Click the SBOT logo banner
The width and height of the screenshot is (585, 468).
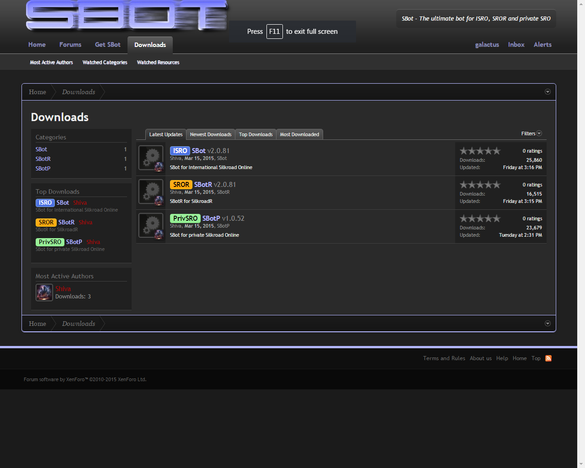(126, 16)
